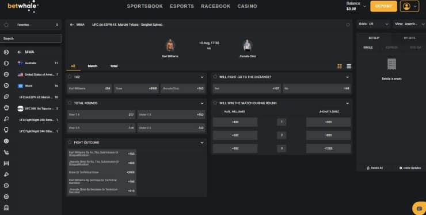Select the Single bet type tab
Image resolution: width=426 pixels, height=215 pixels.
coord(368,48)
